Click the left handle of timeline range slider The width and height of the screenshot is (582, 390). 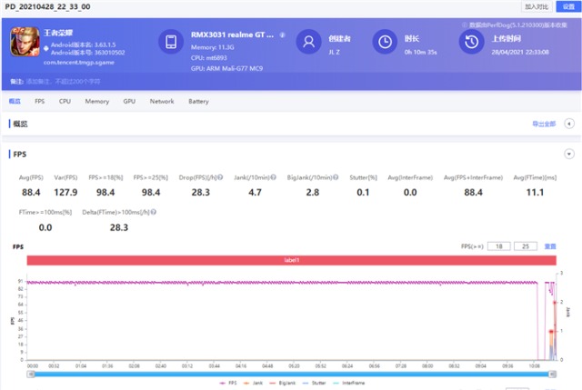(x=31, y=374)
